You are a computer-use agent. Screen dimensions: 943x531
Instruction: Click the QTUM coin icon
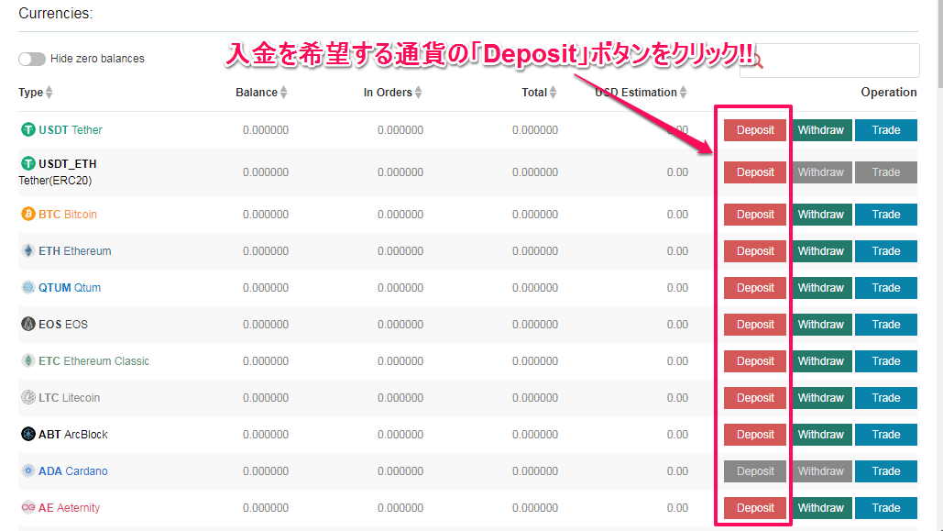pyautogui.click(x=27, y=288)
